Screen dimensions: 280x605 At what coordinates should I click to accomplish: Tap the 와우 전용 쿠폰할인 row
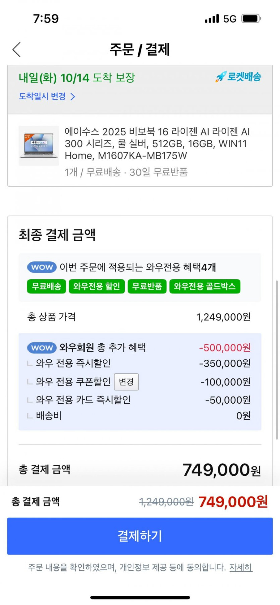[x=73, y=382]
